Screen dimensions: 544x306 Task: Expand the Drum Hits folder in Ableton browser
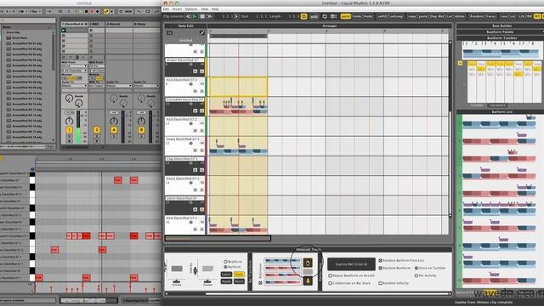(x=4, y=32)
